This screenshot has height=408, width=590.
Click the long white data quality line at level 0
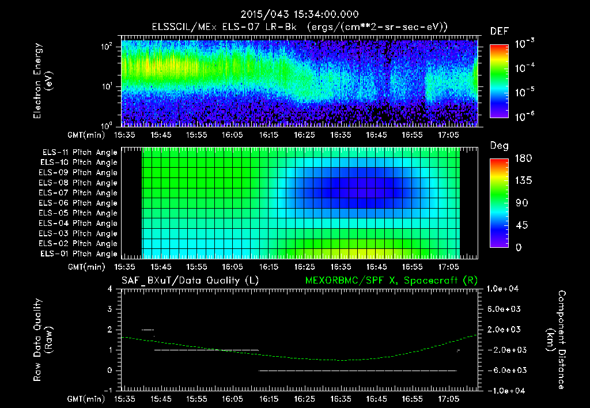[358, 371]
